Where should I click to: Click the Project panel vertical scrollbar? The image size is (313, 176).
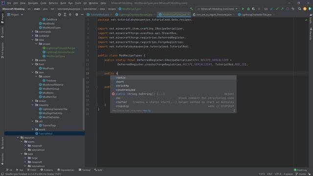point(84,104)
